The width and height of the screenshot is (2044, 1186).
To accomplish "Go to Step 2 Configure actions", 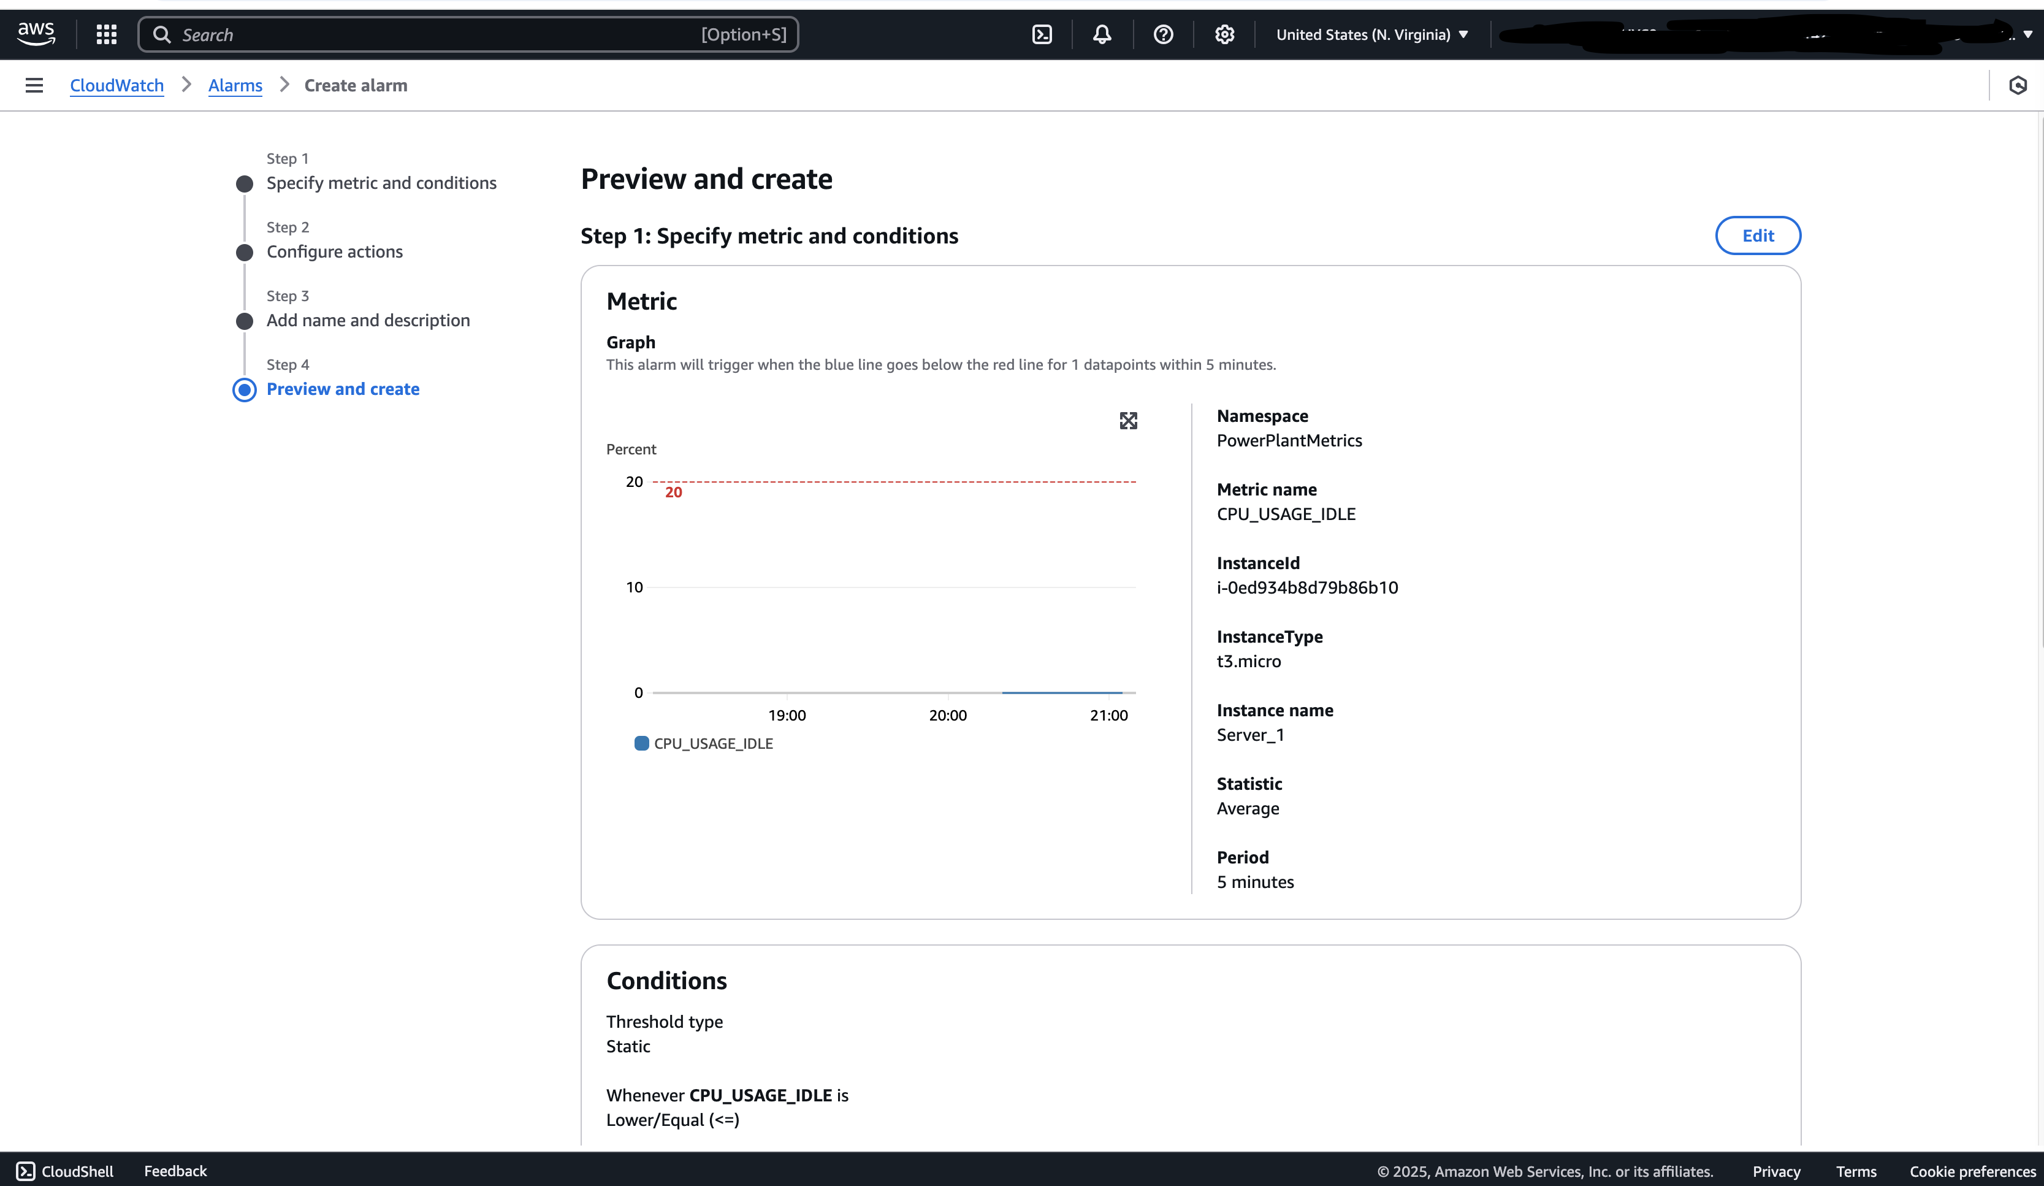I will [334, 251].
